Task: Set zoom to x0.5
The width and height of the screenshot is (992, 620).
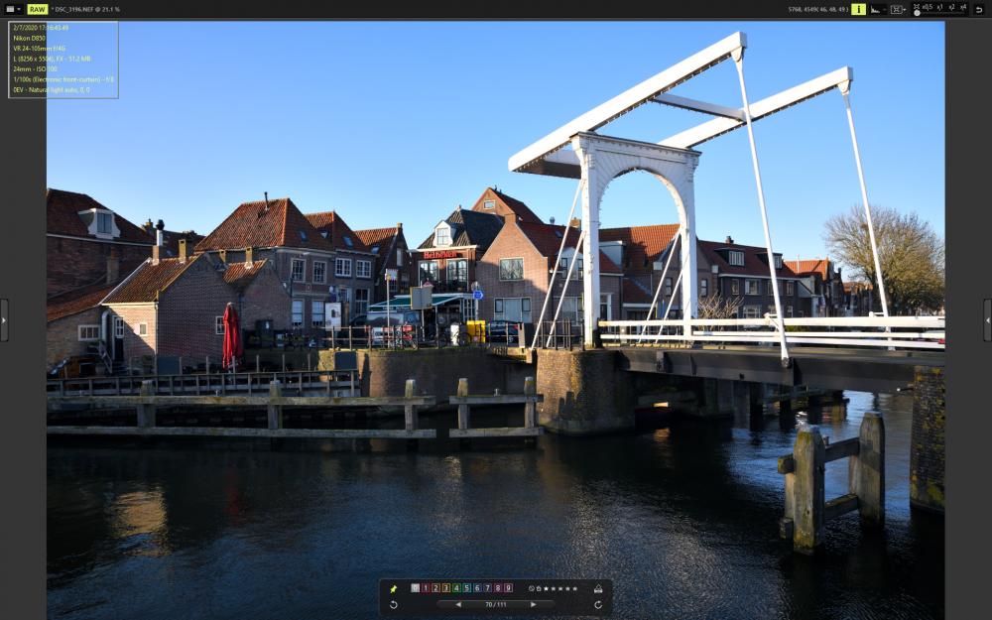Action: (x=928, y=7)
